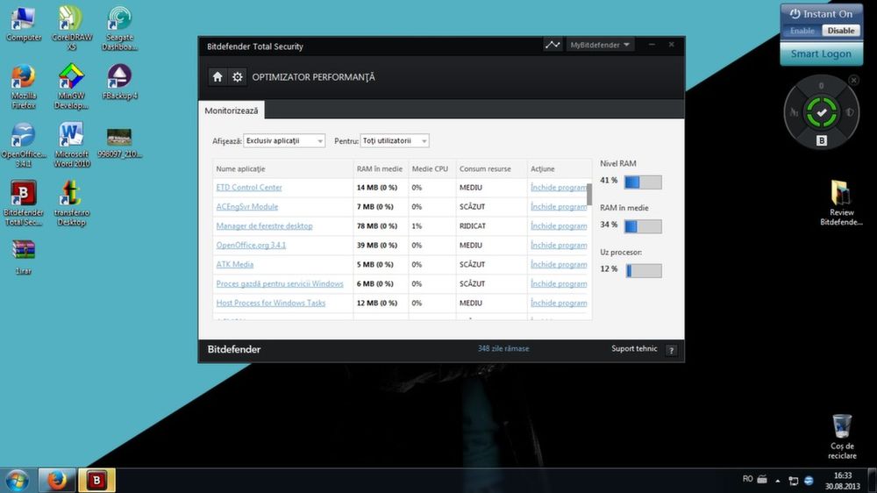Viewport: 877px width, 493px height.
Task: Select the Monitorizează tab
Action: (x=232, y=111)
